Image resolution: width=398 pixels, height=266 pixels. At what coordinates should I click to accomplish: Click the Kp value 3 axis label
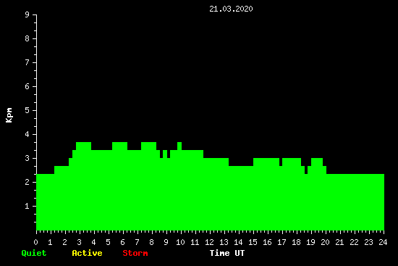pyautogui.click(x=27, y=158)
